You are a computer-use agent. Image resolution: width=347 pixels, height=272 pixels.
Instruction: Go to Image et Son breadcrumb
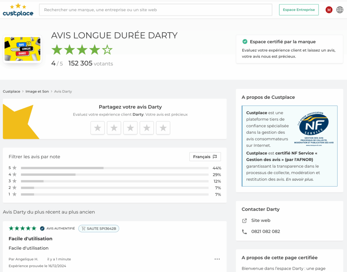(37, 91)
